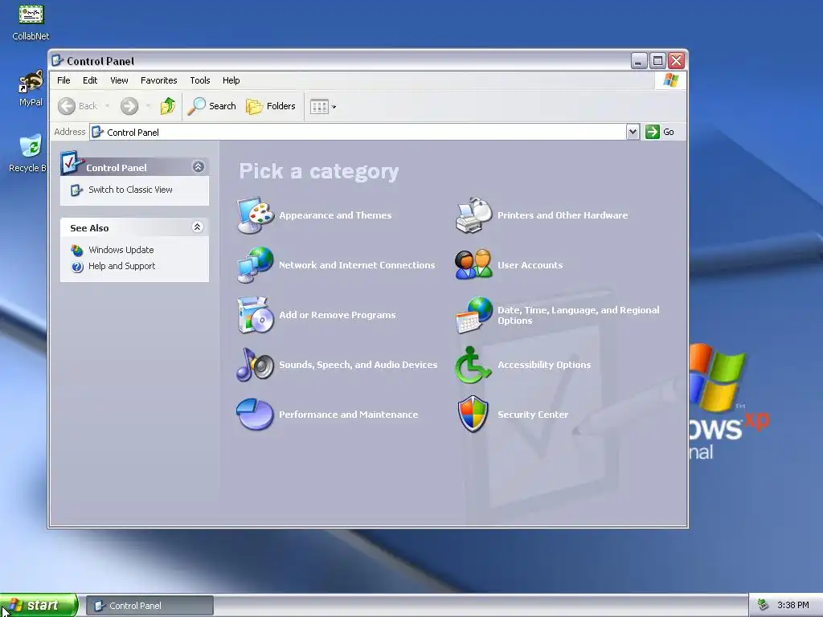Click the Go button beside address bar

tap(660, 132)
